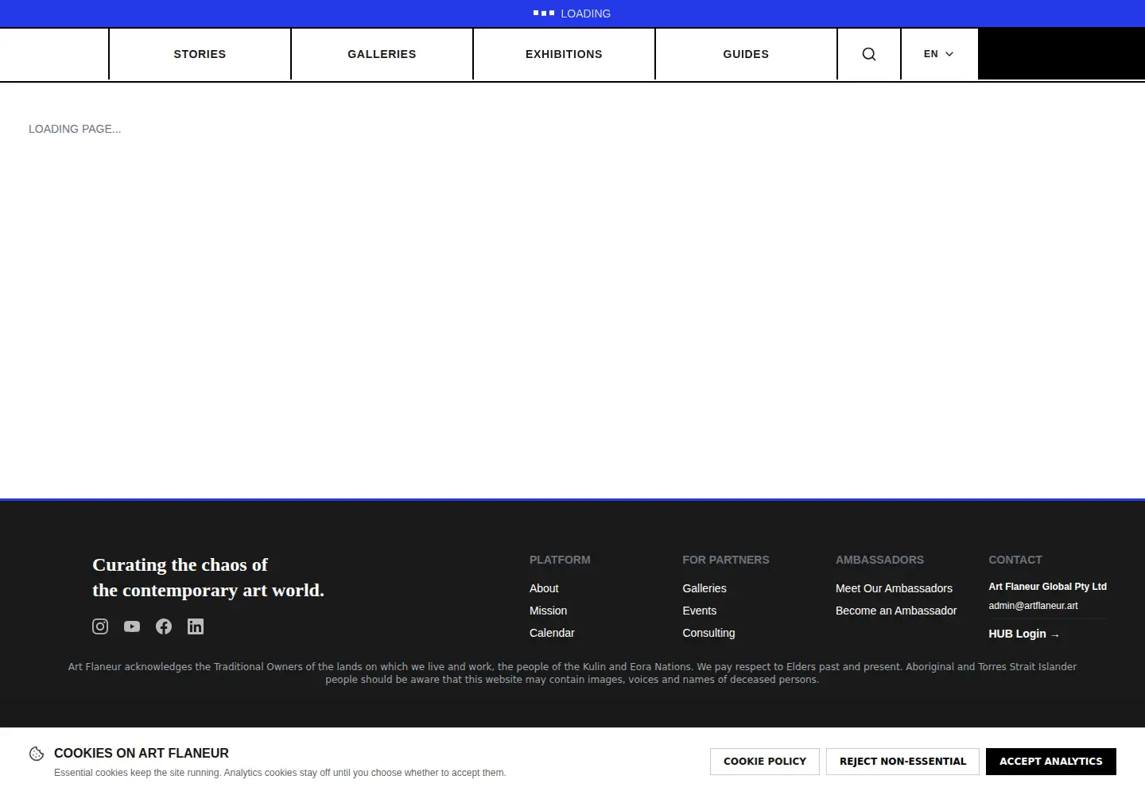Click the Consulting link
Screen dimensions: 1145x795
[x=708, y=633]
